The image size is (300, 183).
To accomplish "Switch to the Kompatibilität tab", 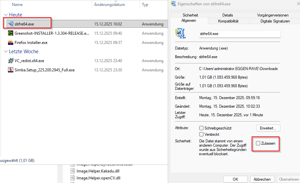I will coord(228,21).
